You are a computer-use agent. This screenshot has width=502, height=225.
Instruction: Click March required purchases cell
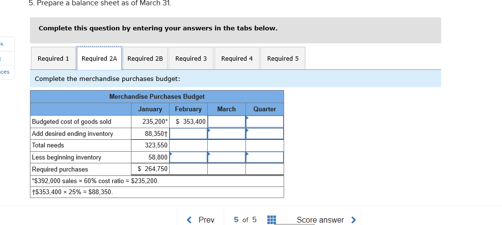pyautogui.click(x=226, y=169)
